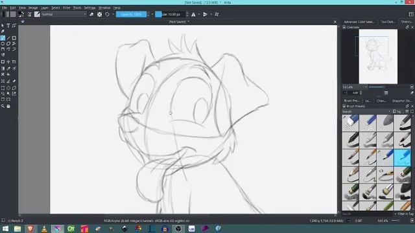415x233 pixels.
Task: Select the highlighted blue pencil brush preset
Action: (x=402, y=157)
